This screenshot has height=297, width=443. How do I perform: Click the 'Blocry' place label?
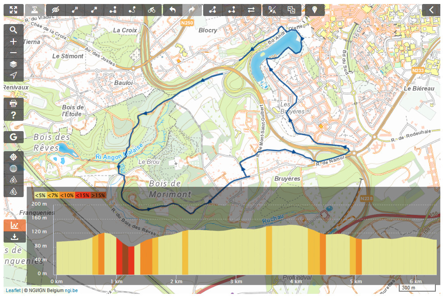[x=208, y=30]
